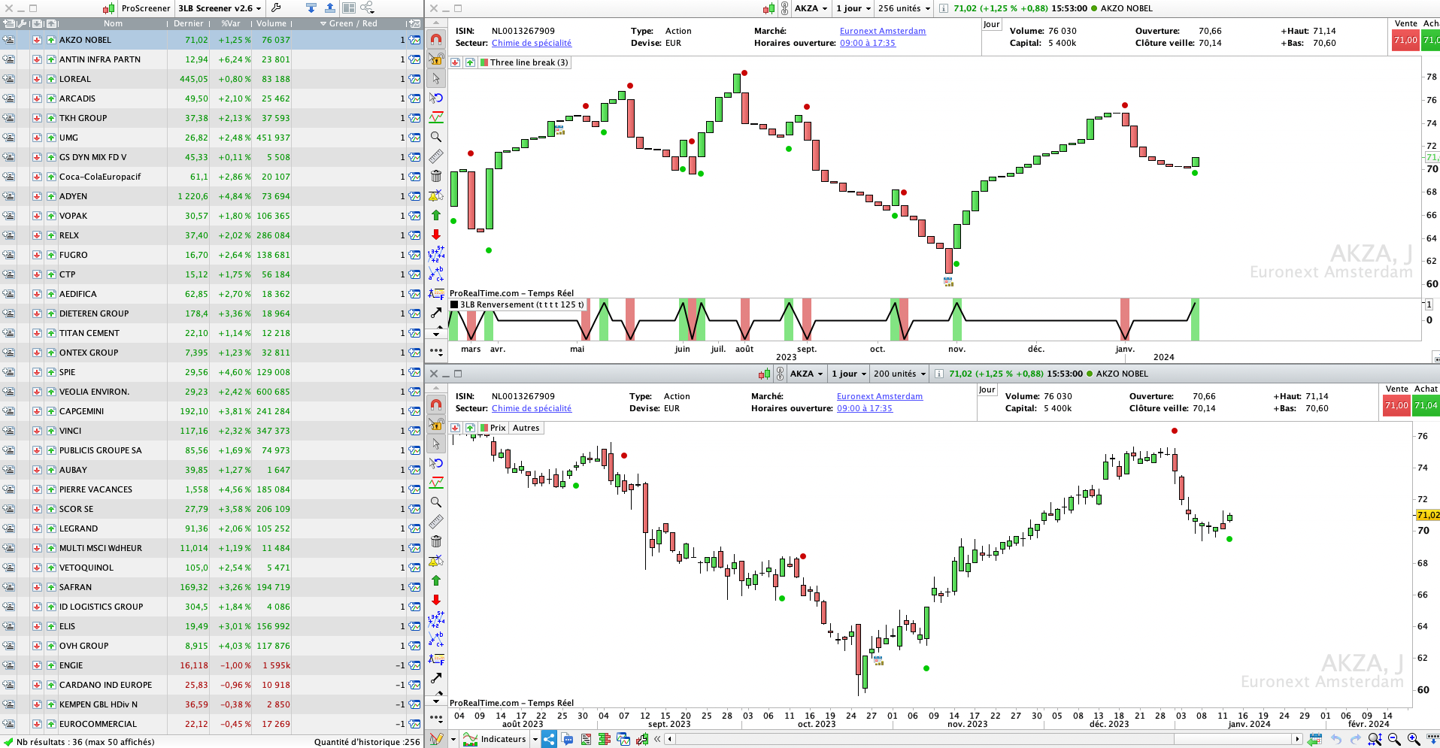
Task: Open Chimie de spécialité link in bottom chart
Action: point(532,408)
